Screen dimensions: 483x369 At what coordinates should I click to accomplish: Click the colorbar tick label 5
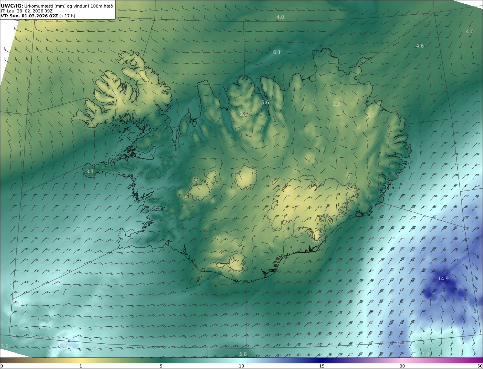(161, 366)
